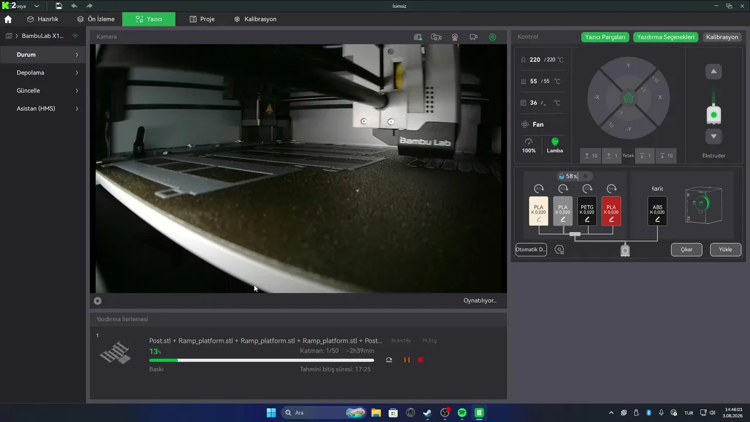Pause the current print job
The image size is (750, 422).
pyautogui.click(x=407, y=360)
